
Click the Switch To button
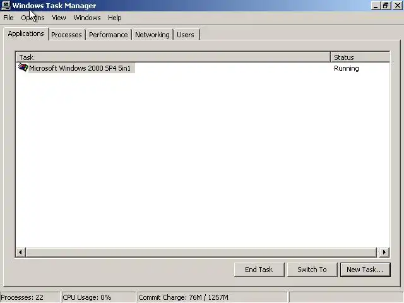312,270
